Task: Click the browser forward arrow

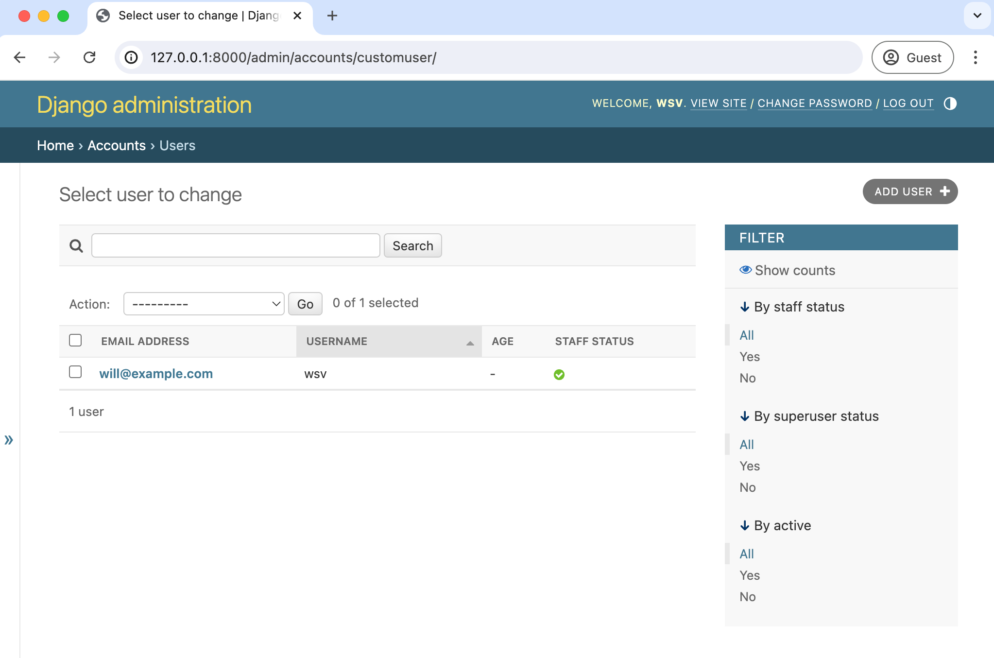Action: click(54, 57)
